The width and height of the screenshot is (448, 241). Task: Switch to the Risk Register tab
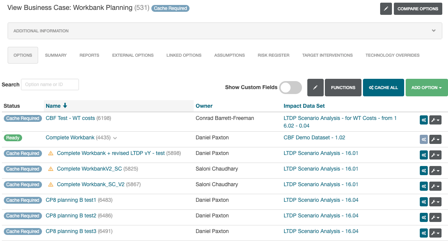(x=273, y=55)
